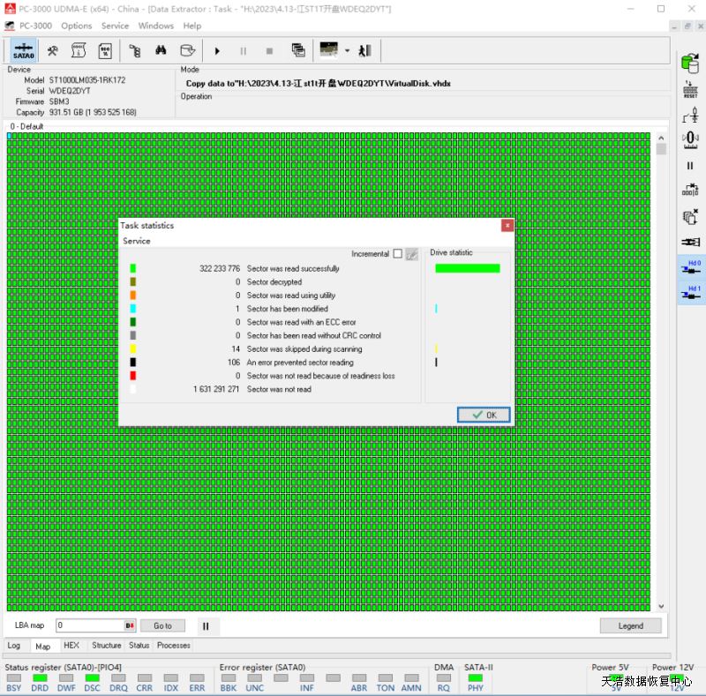Click OK in Task statistics dialog
Image resolution: width=706 pixels, height=696 pixels.
click(484, 415)
